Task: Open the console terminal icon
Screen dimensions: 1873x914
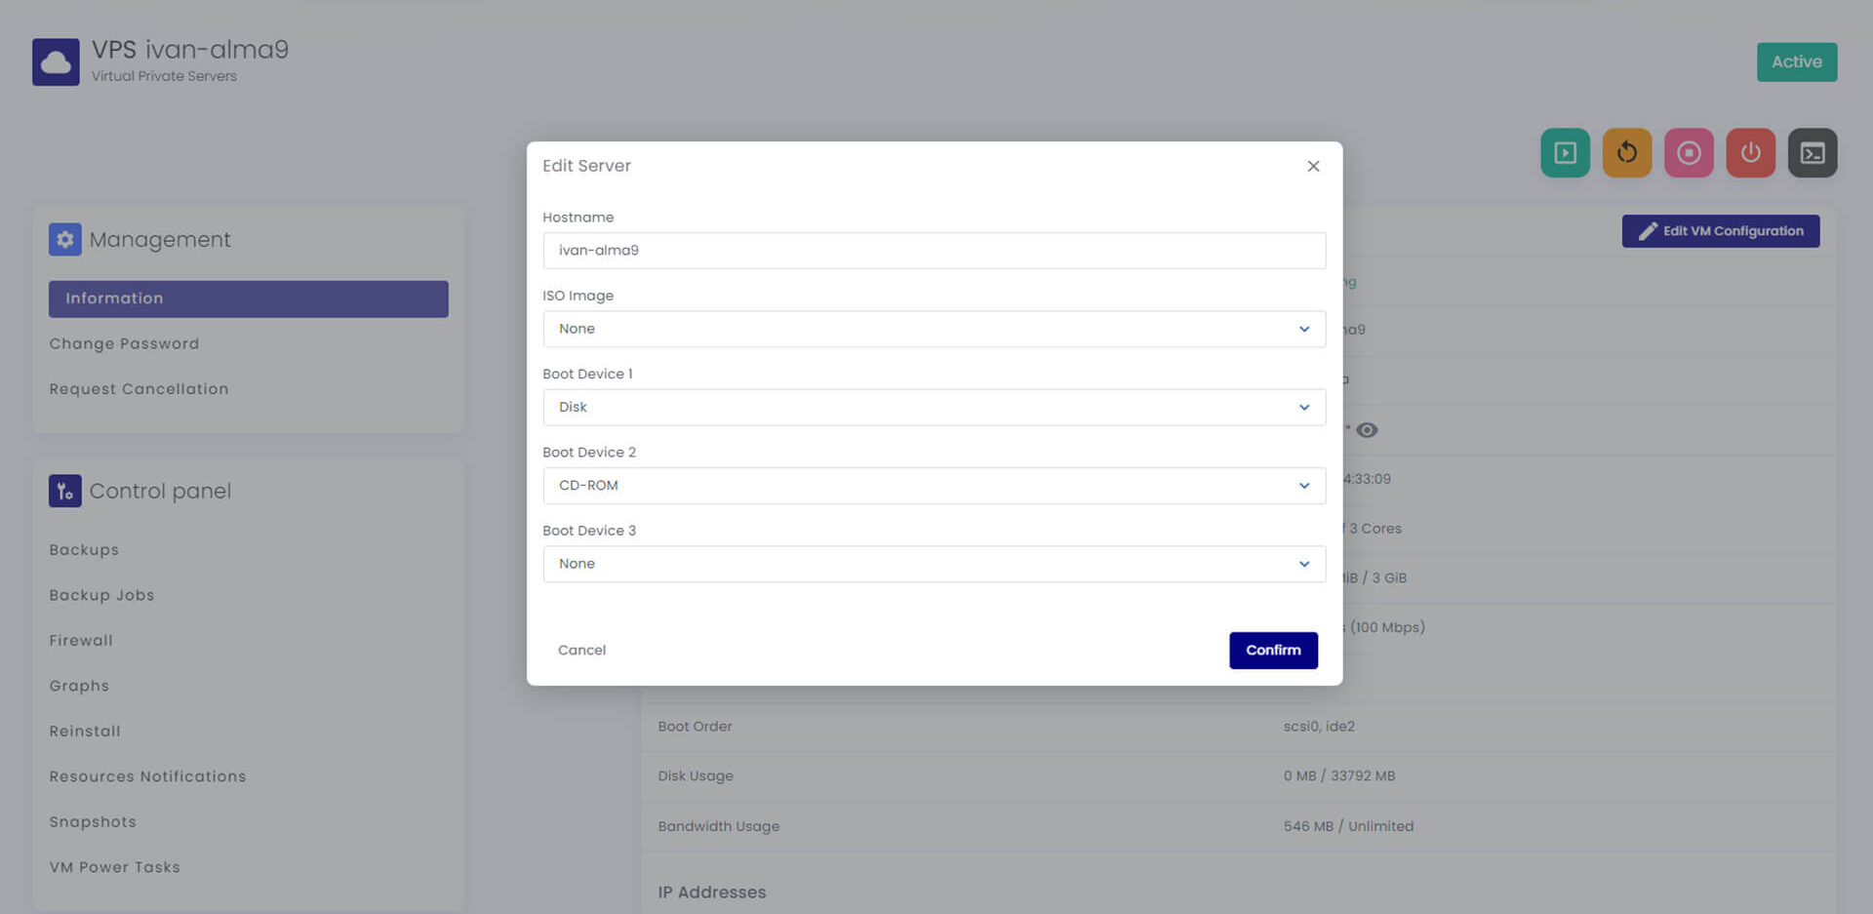Action: [1813, 153]
